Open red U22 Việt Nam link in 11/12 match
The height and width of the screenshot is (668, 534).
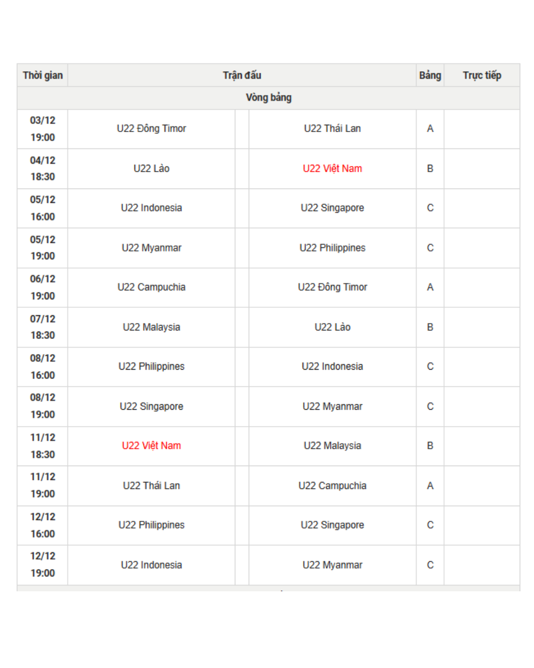point(151,445)
